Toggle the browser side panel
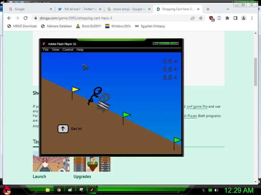Screen dimensions: 261x195 [x=235, y=18]
